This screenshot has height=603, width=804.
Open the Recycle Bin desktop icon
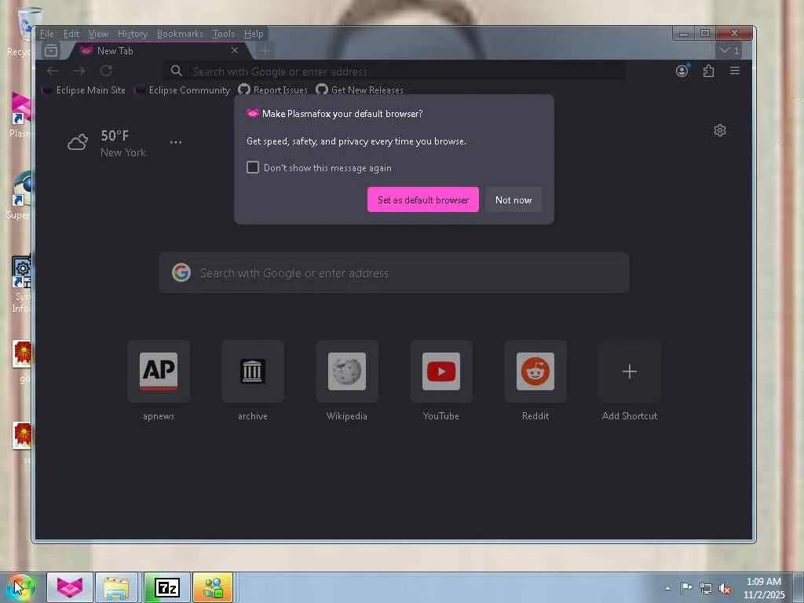(x=21, y=31)
